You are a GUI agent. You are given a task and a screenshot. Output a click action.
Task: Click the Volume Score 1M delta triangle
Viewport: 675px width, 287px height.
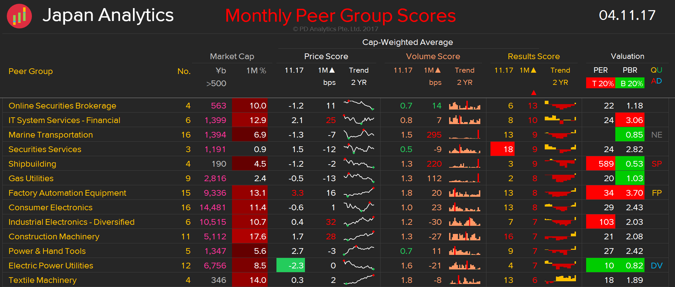438,70
